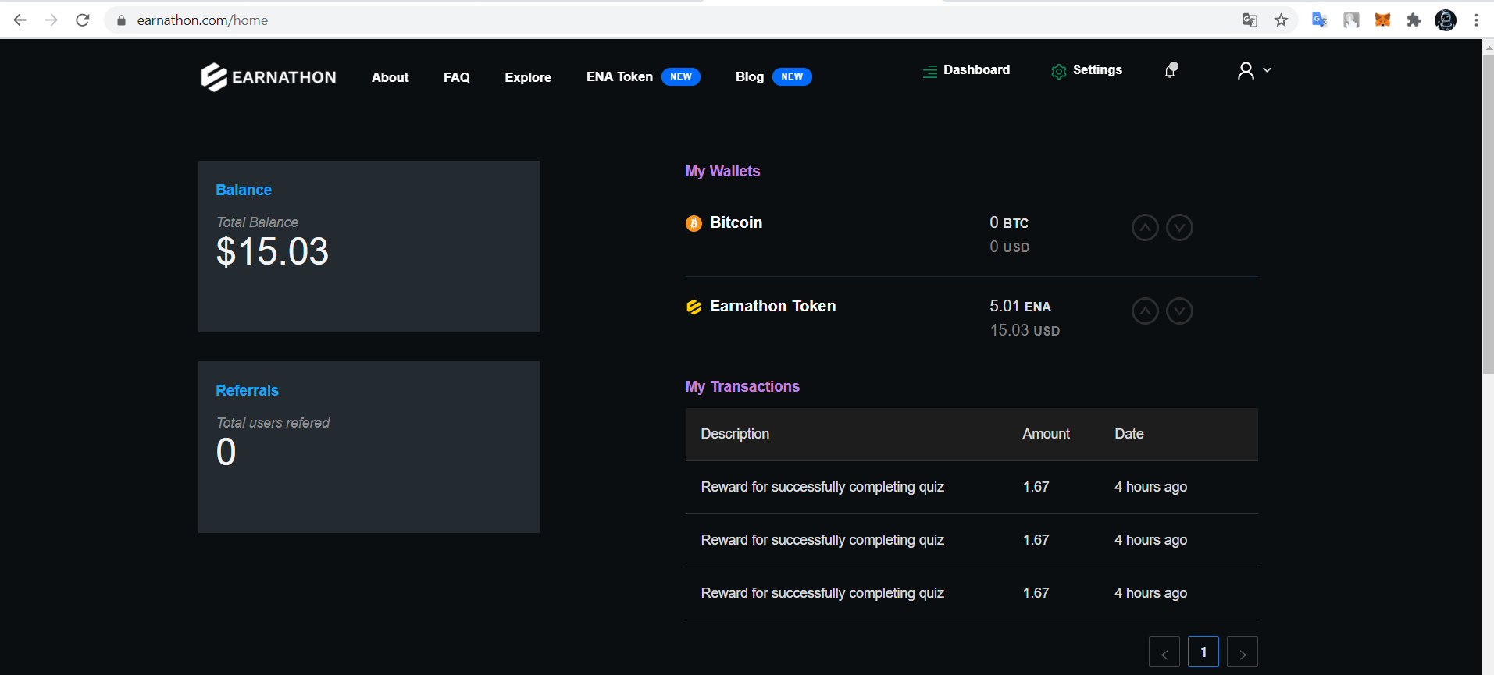Image resolution: width=1494 pixels, height=675 pixels.
Task: Click the Earnathon logo
Action: (268, 77)
